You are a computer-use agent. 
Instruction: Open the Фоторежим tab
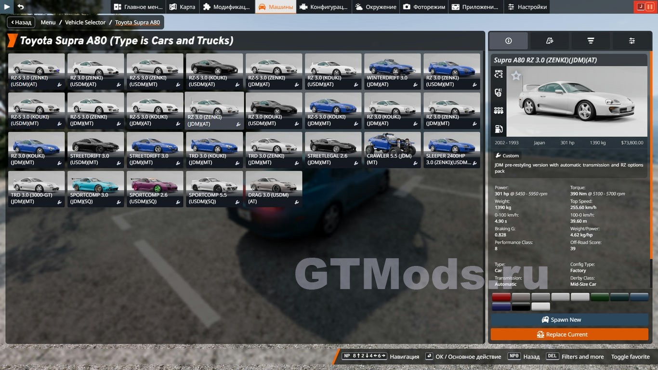point(424,7)
